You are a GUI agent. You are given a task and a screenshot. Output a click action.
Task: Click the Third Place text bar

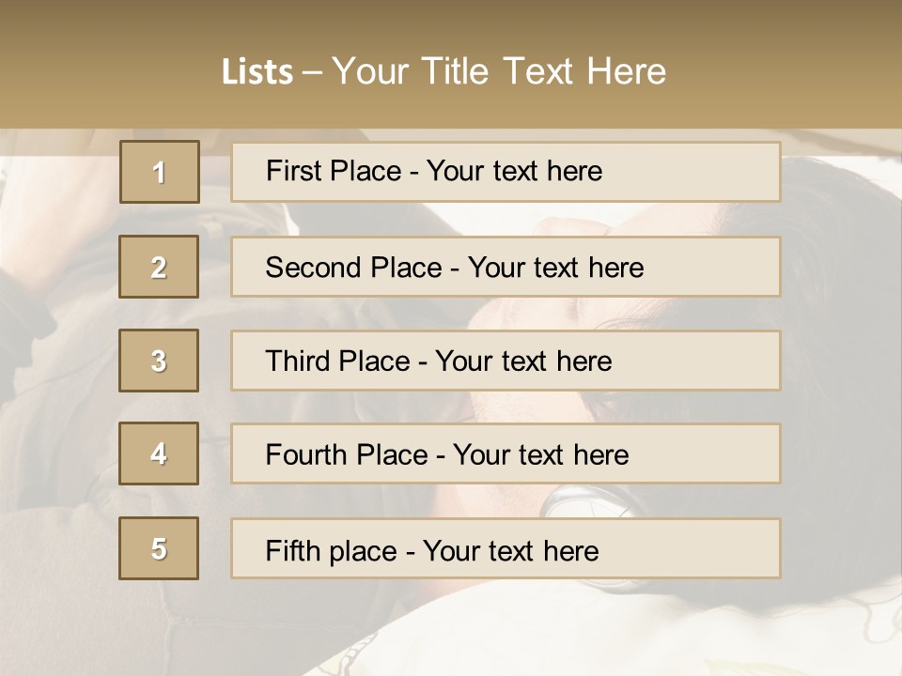click(505, 361)
